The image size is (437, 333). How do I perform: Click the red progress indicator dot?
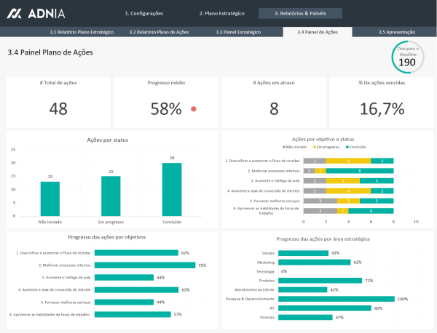(x=194, y=109)
